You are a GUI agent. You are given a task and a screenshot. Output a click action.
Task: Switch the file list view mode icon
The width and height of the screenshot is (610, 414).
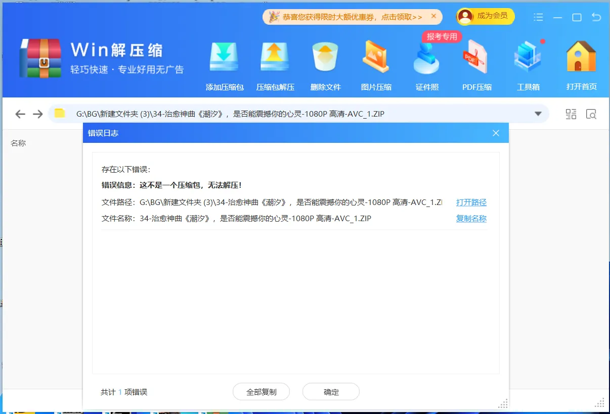571,114
